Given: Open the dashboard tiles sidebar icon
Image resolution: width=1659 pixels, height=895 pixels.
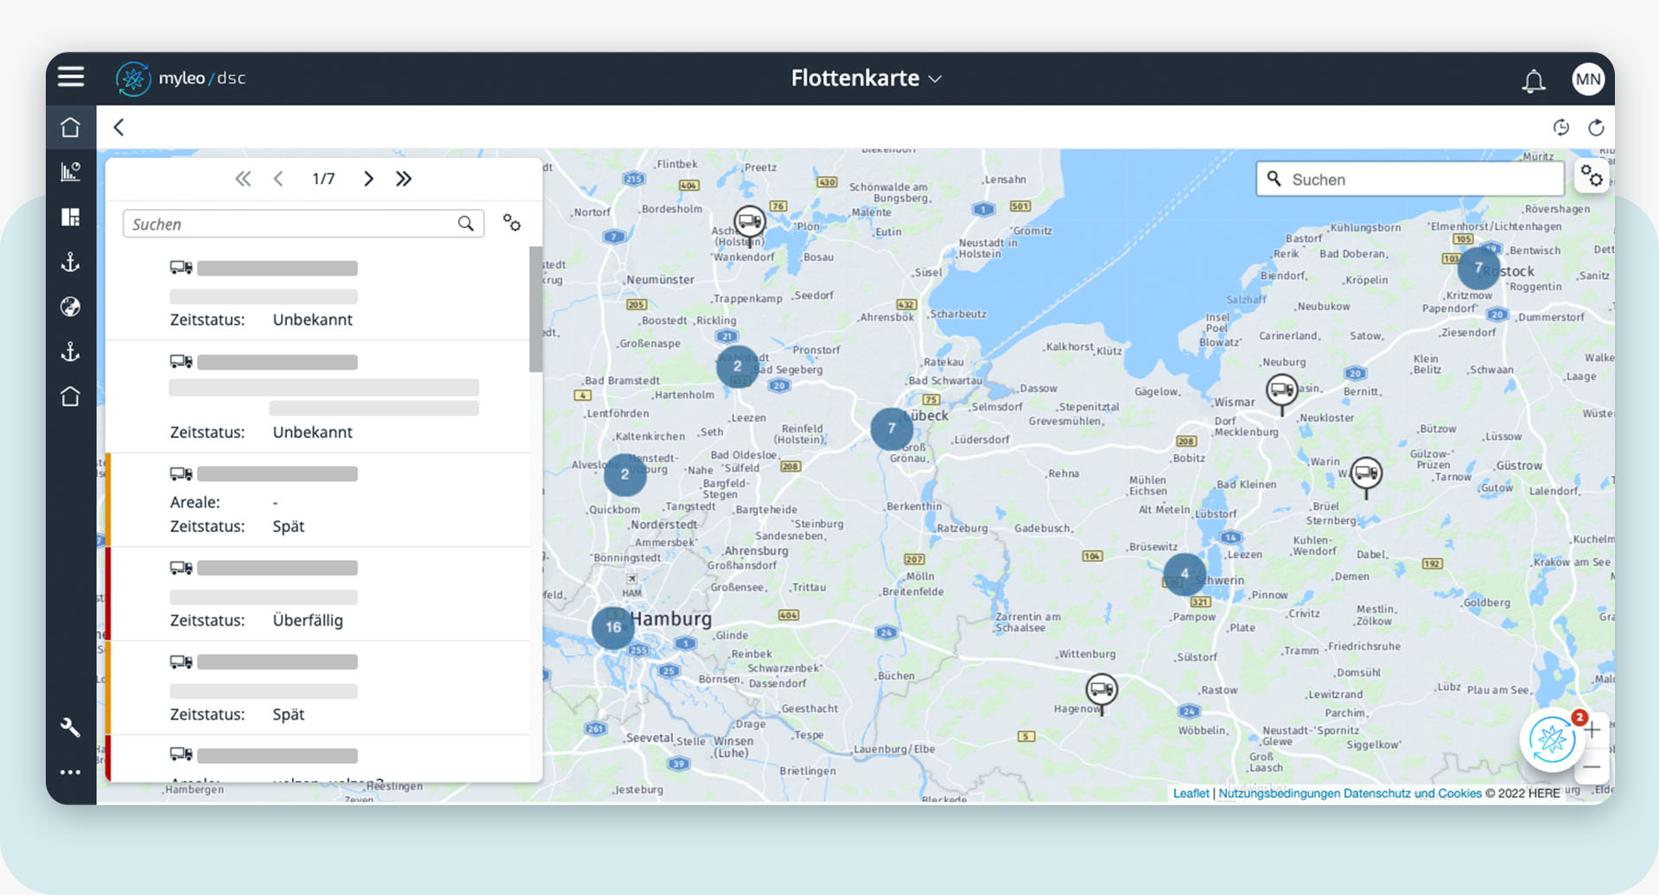Looking at the screenshot, I should [x=71, y=217].
